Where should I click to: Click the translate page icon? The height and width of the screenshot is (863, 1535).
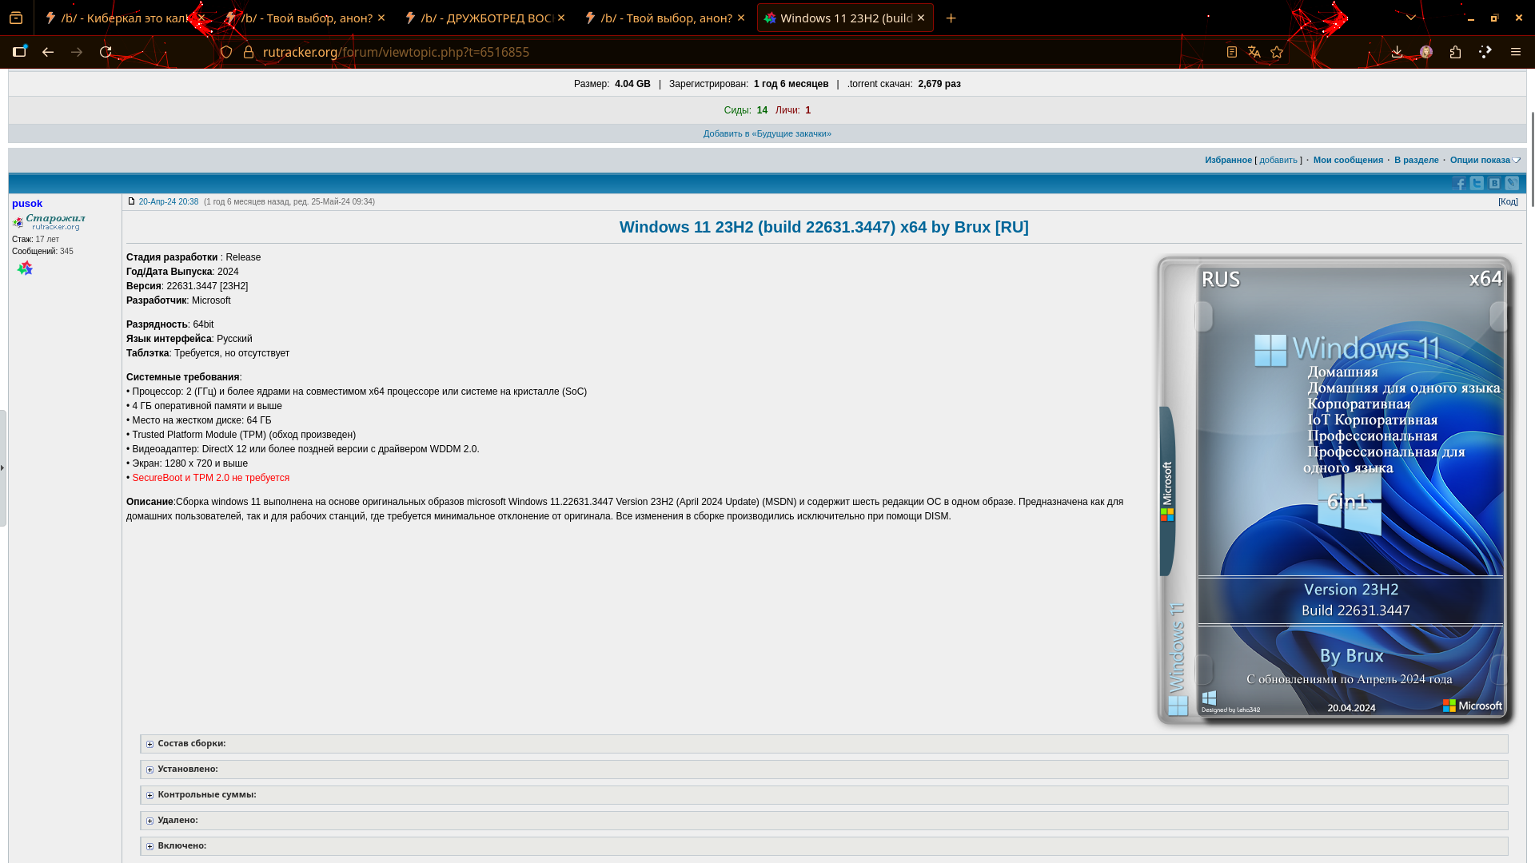(x=1254, y=52)
